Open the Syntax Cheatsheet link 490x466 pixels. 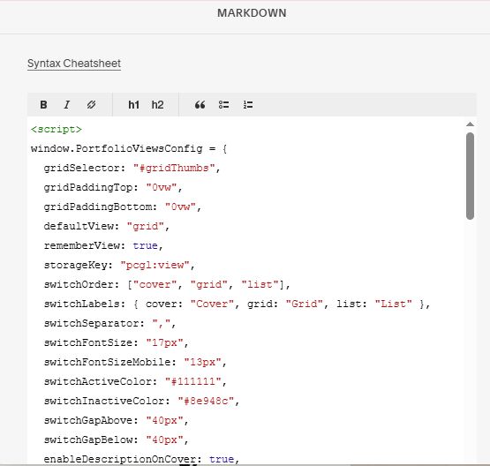pos(74,64)
